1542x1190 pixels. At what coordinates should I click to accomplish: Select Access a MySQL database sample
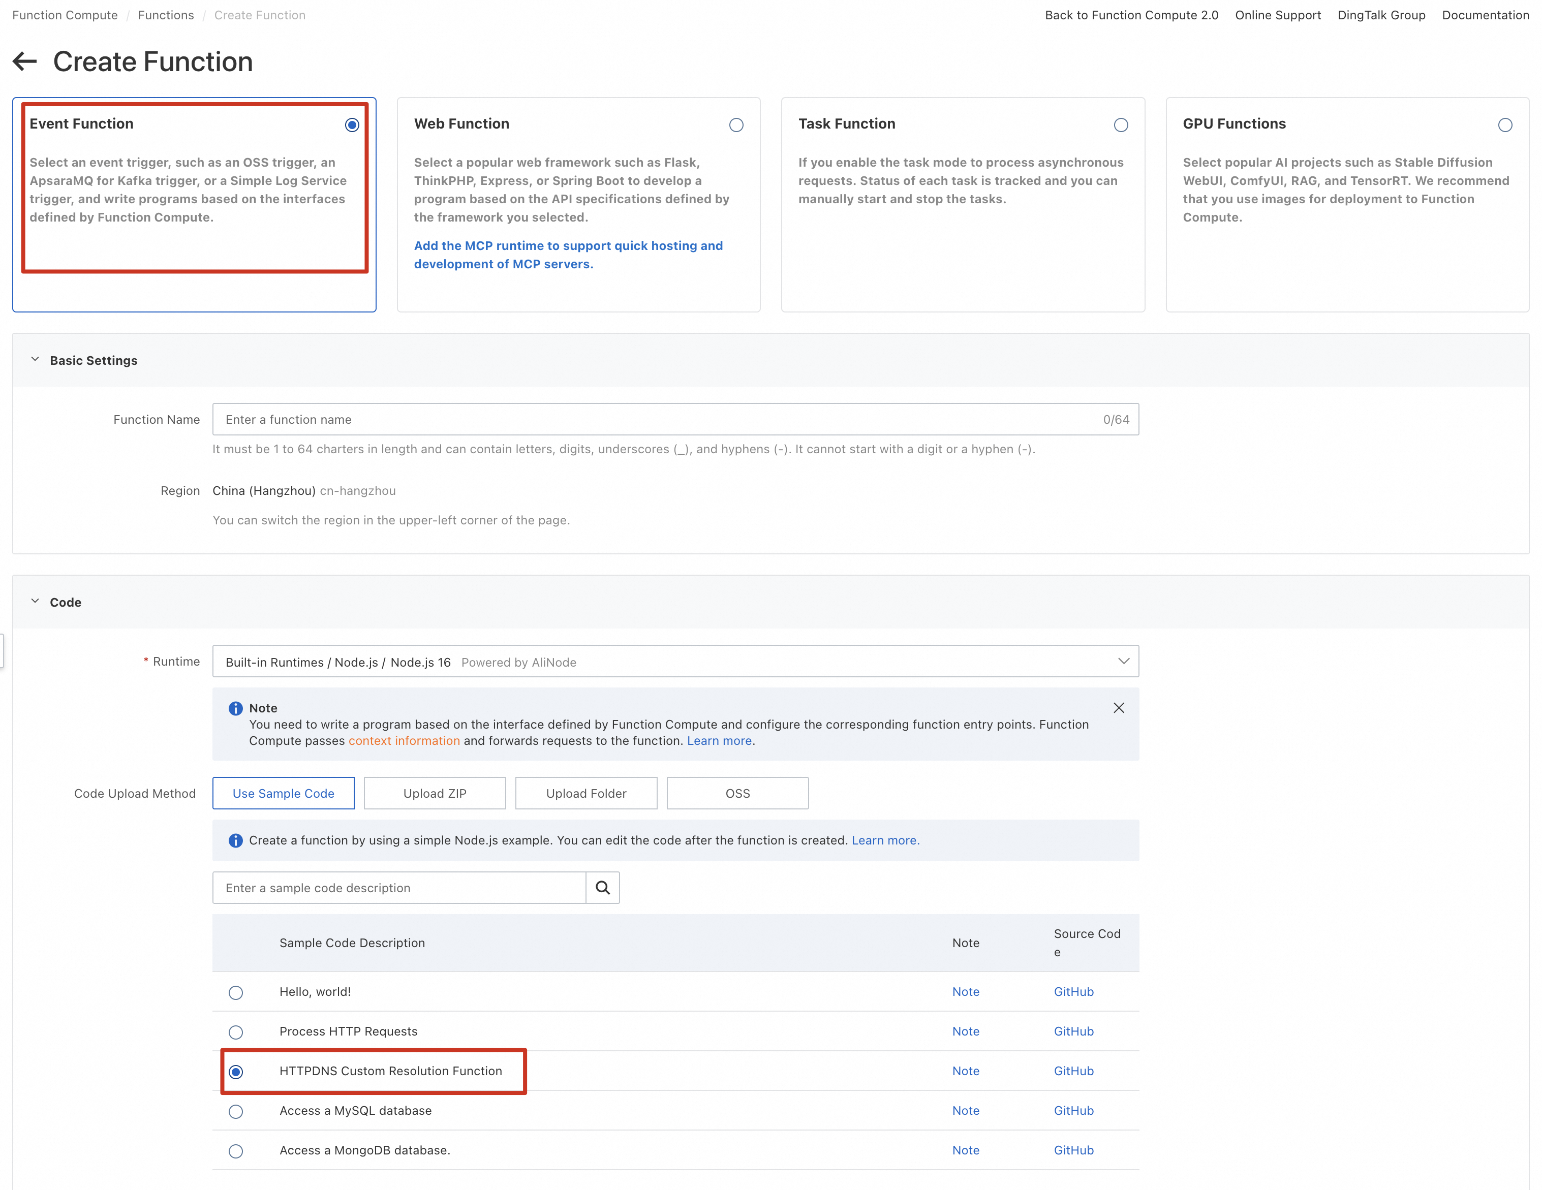[x=236, y=1111]
